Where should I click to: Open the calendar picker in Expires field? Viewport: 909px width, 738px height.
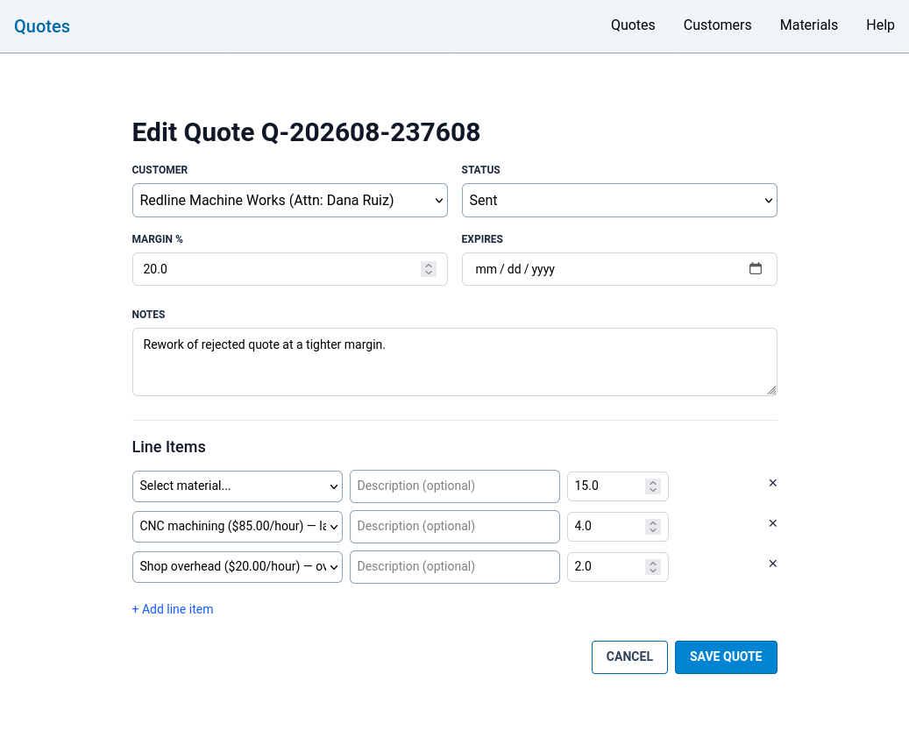pyautogui.click(x=755, y=268)
